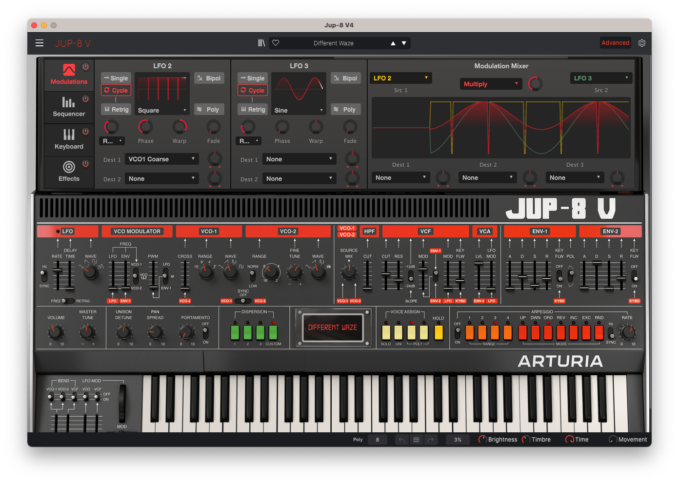Click the VOLUME knob

coord(56,332)
